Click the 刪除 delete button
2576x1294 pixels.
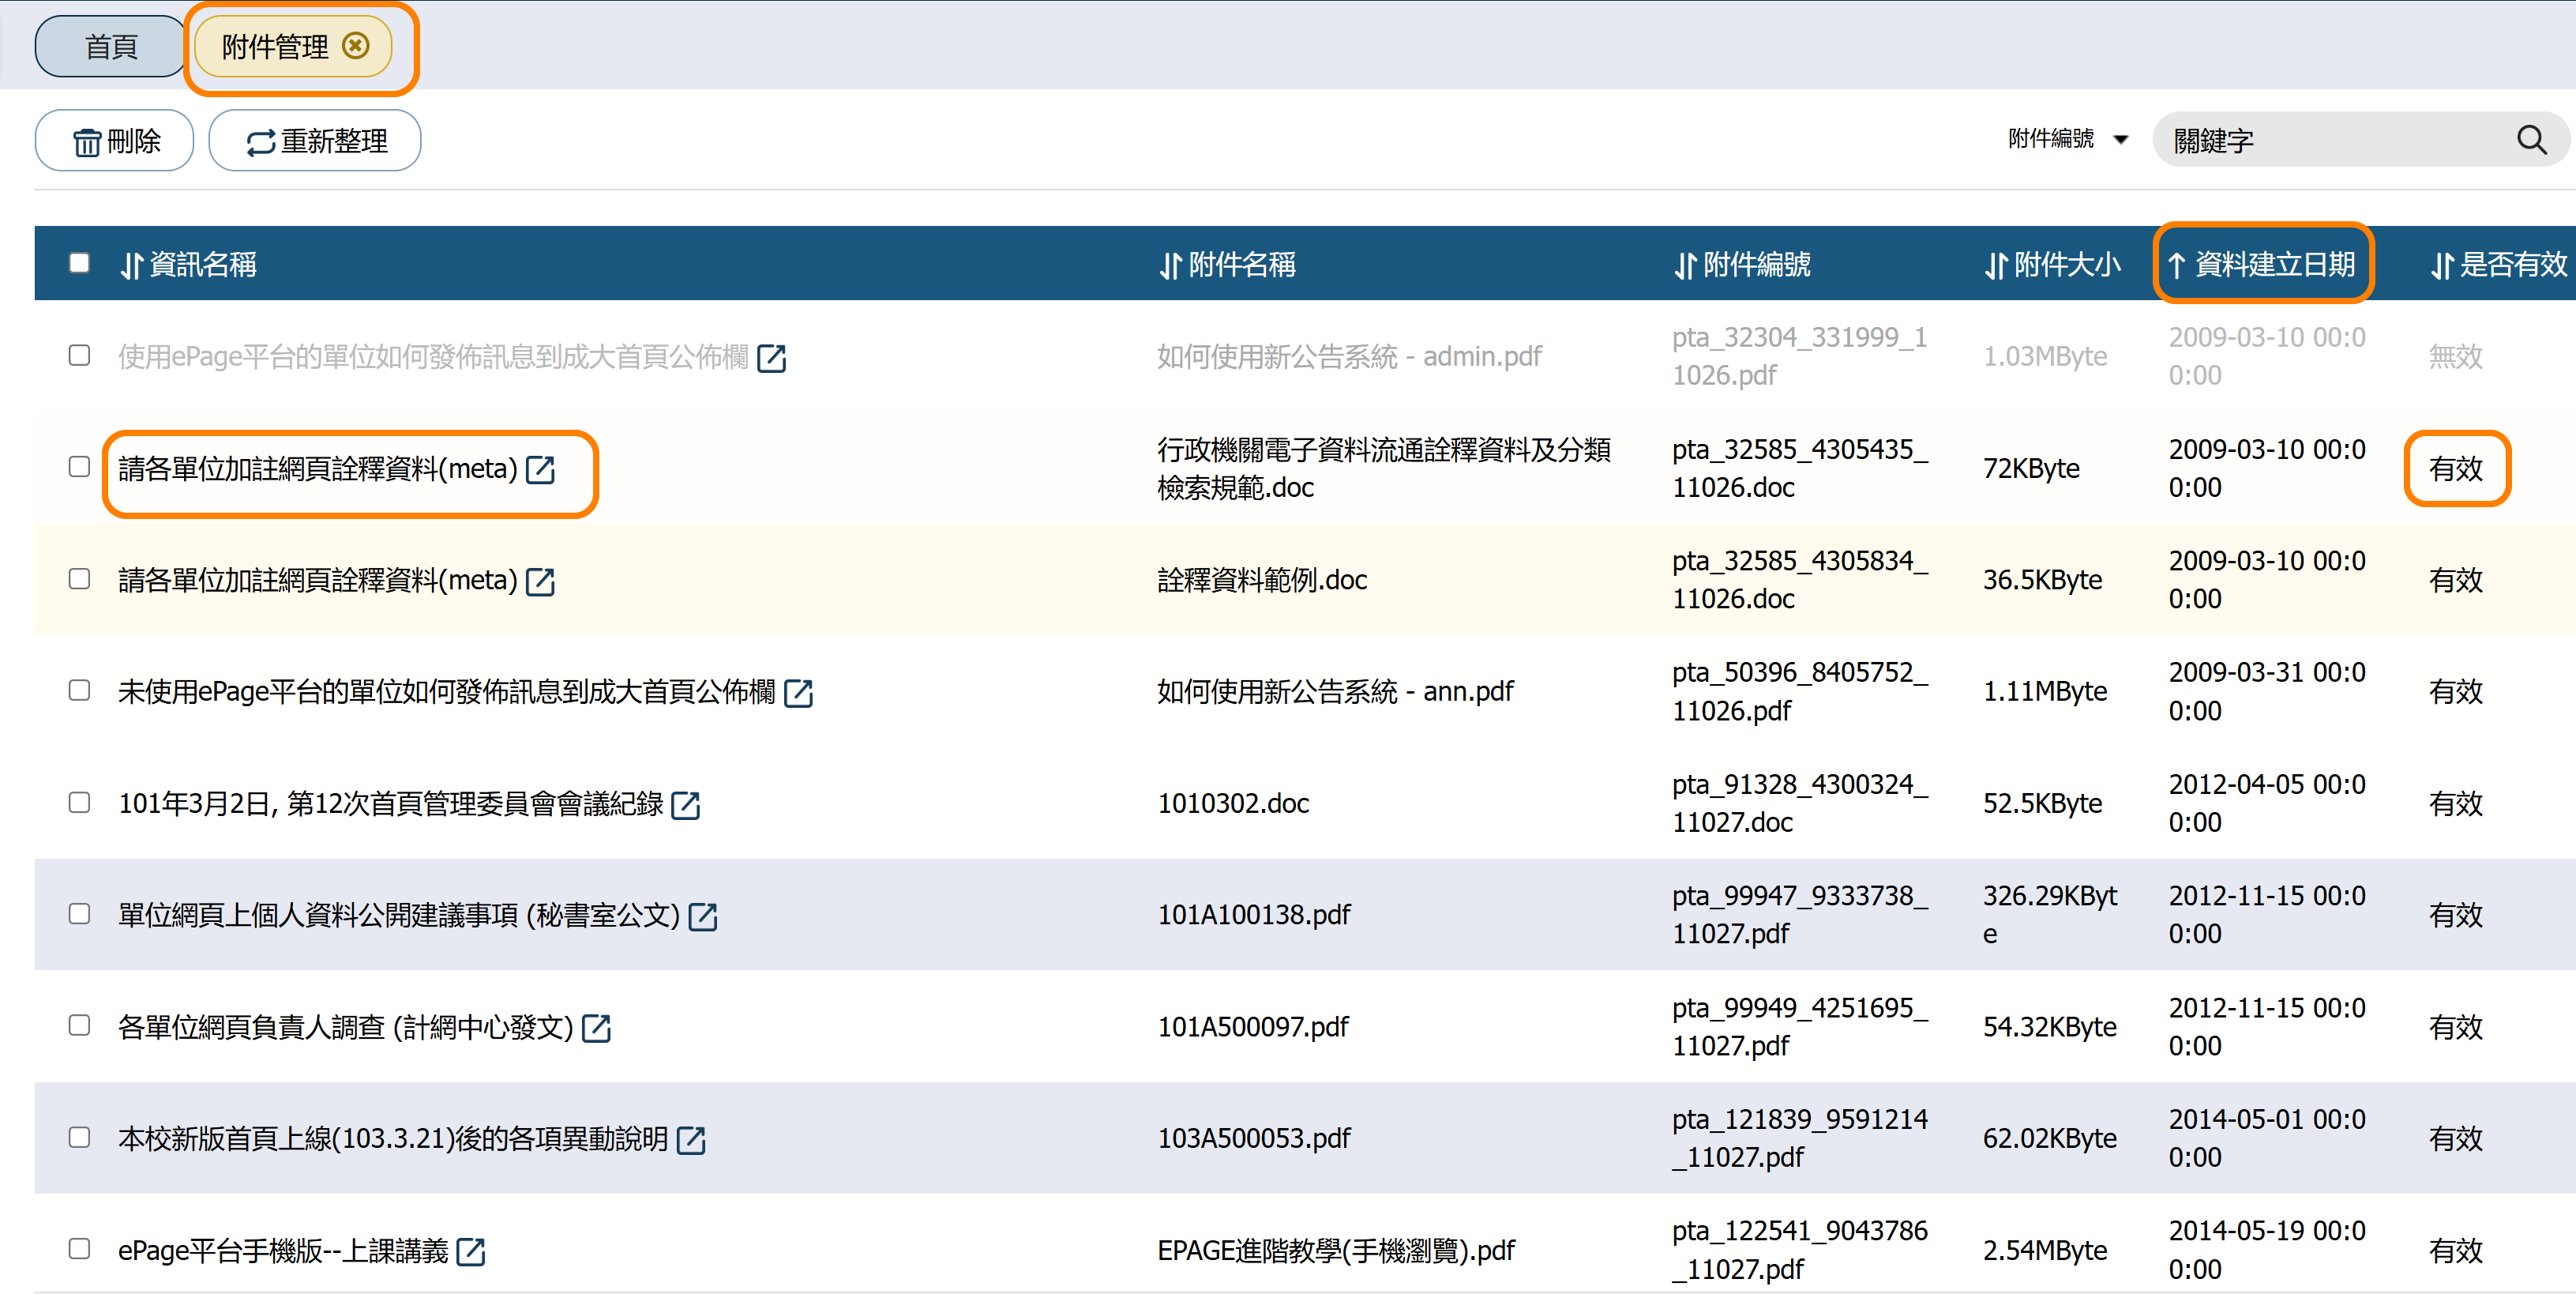(115, 141)
